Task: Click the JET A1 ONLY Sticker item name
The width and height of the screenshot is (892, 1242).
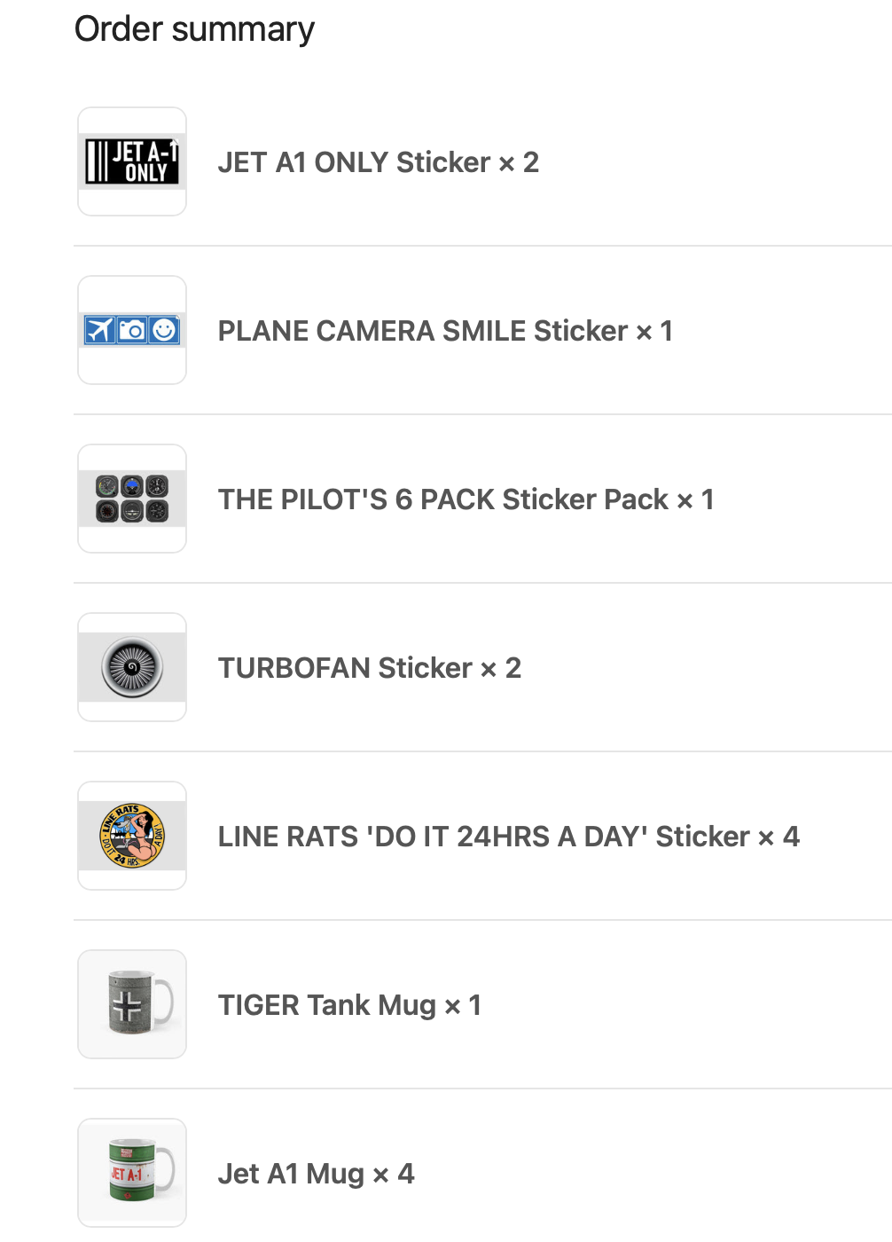Action: click(x=378, y=162)
